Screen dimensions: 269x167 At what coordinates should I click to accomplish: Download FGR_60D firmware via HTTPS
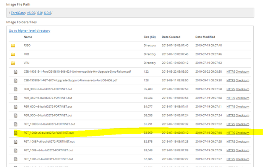[x=230, y=107]
